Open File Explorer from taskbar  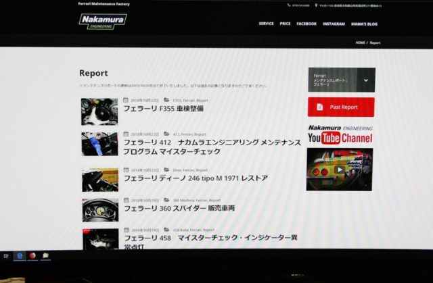tap(45, 256)
